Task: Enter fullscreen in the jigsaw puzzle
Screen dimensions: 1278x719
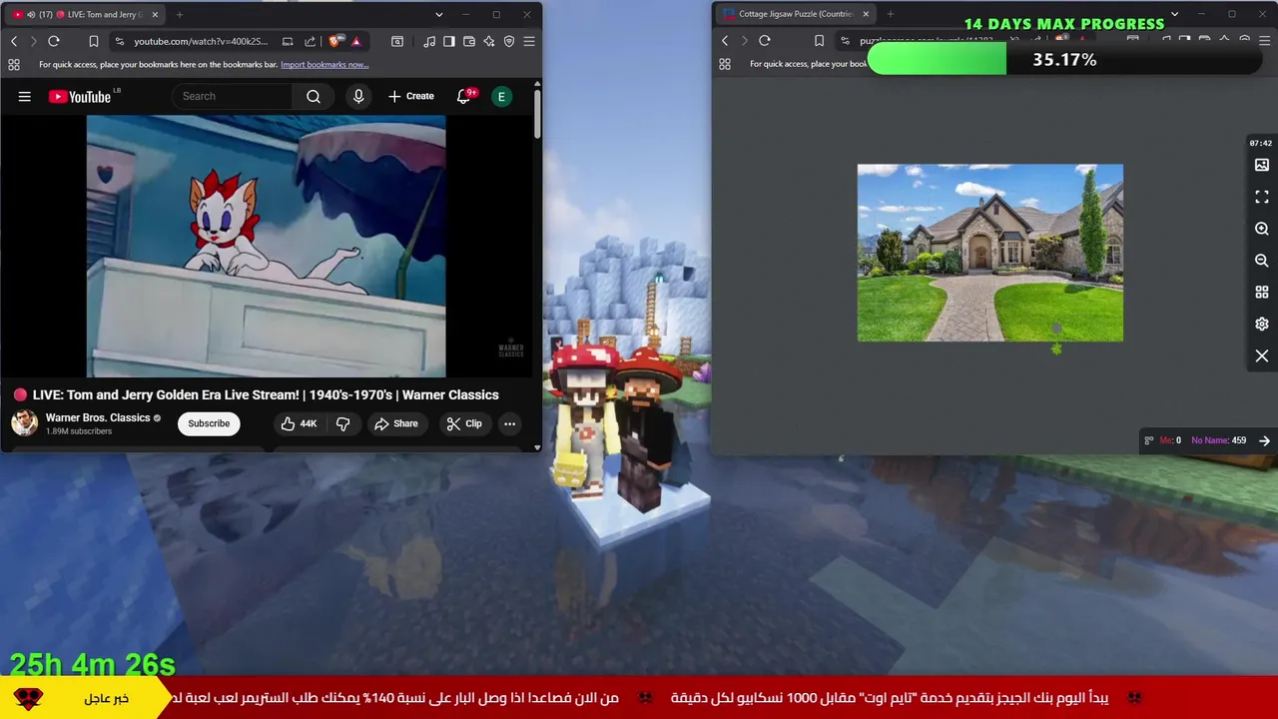Action: tap(1262, 197)
